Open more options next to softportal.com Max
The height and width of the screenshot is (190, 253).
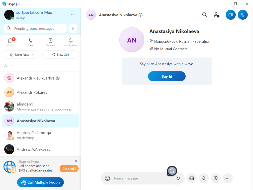(73, 15)
